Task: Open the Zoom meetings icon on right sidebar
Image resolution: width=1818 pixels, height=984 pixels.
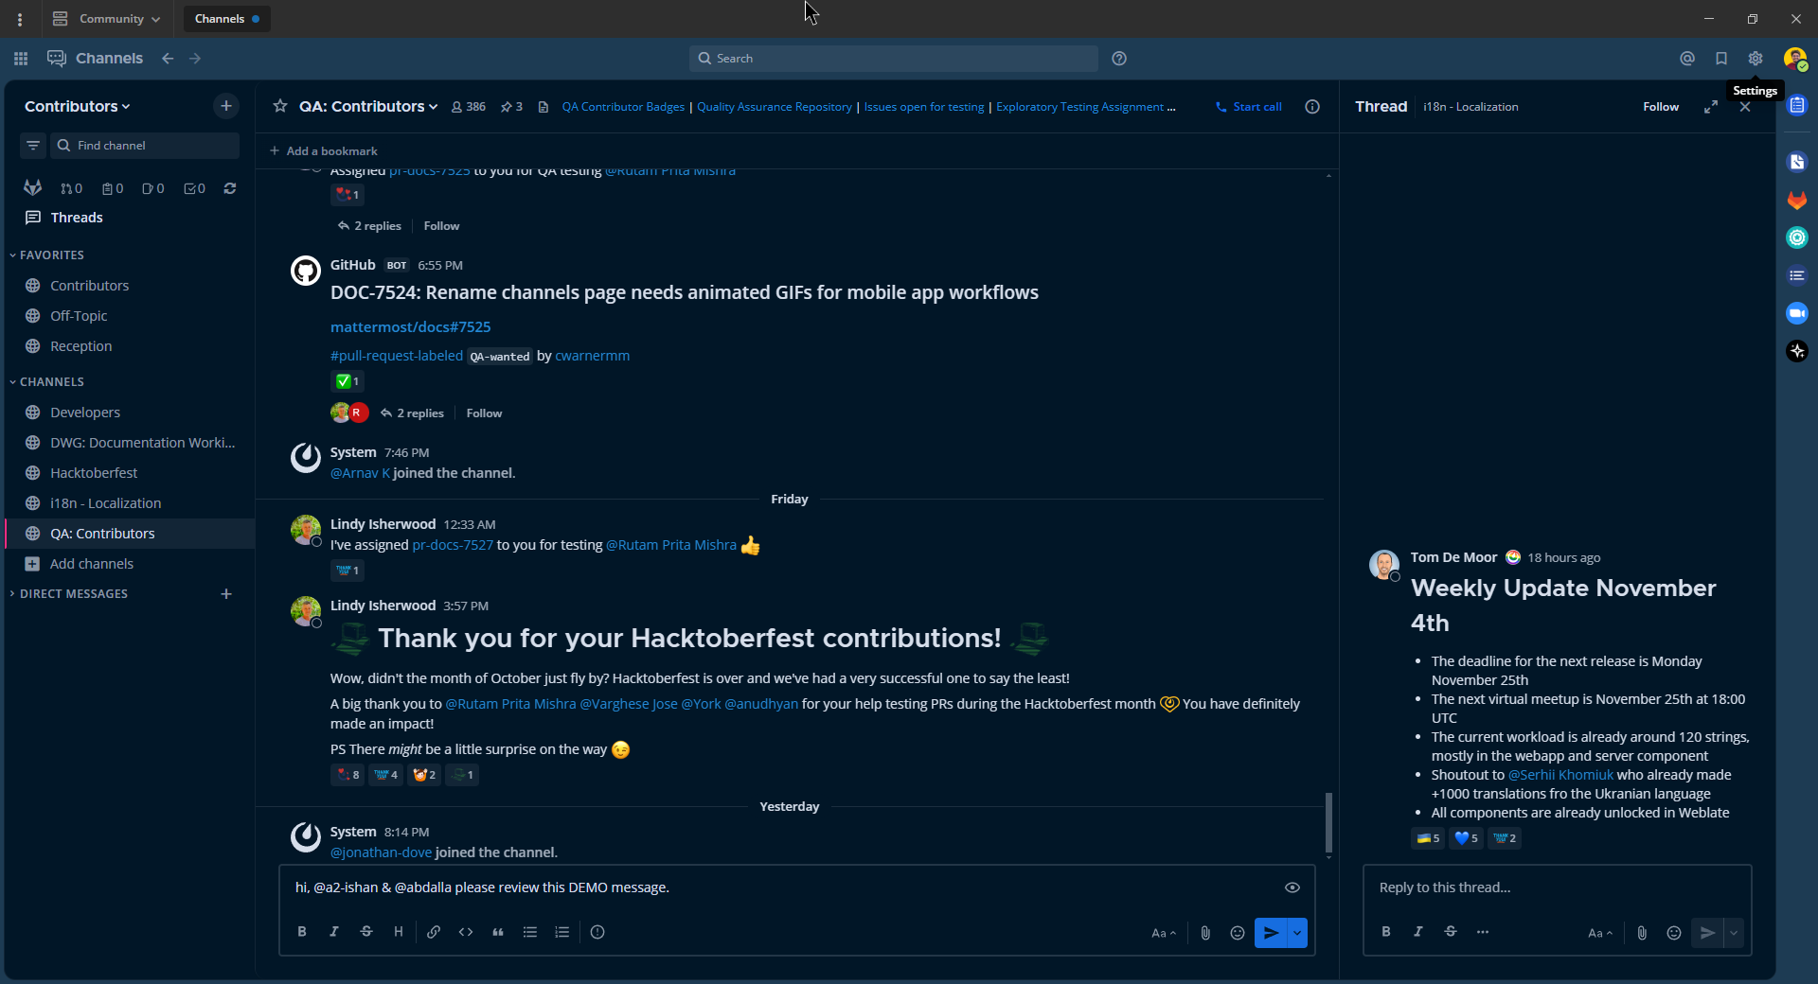Action: click(1796, 313)
